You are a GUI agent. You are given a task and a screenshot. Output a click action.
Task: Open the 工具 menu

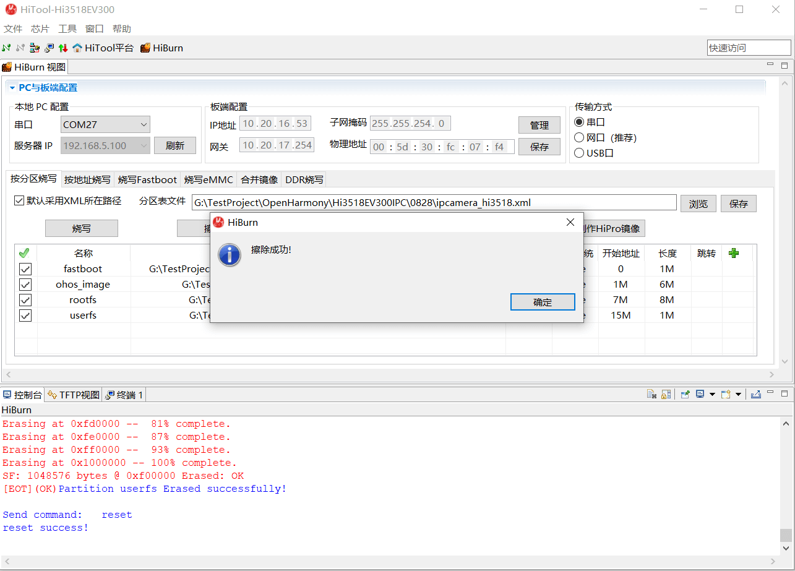click(x=67, y=29)
